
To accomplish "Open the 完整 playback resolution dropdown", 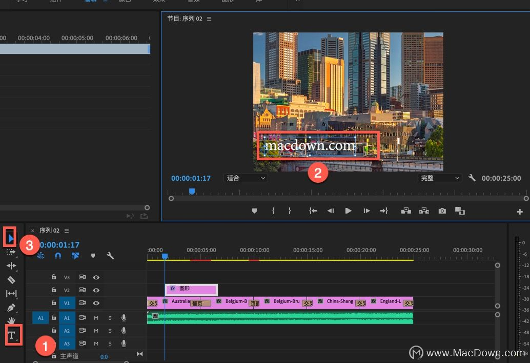I will pyautogui.click(x=439, y=178).
